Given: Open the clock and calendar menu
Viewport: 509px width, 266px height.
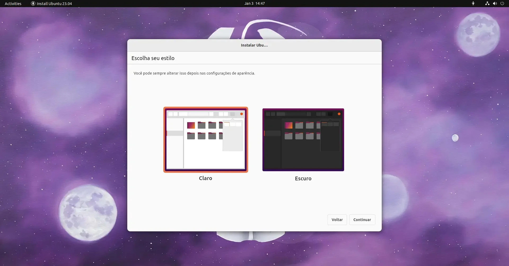Looking at the screenshot, I should [254, 3].
